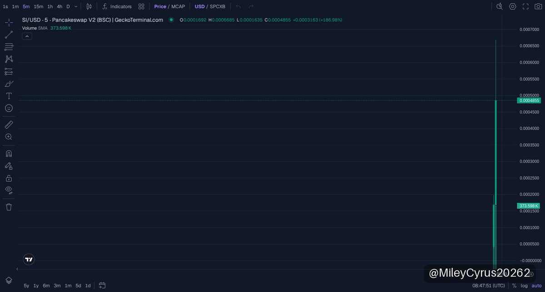The width and height of the screenshot is (545, 292).
Task: Toggle lock all drawing tools
Action: [9, 178]
